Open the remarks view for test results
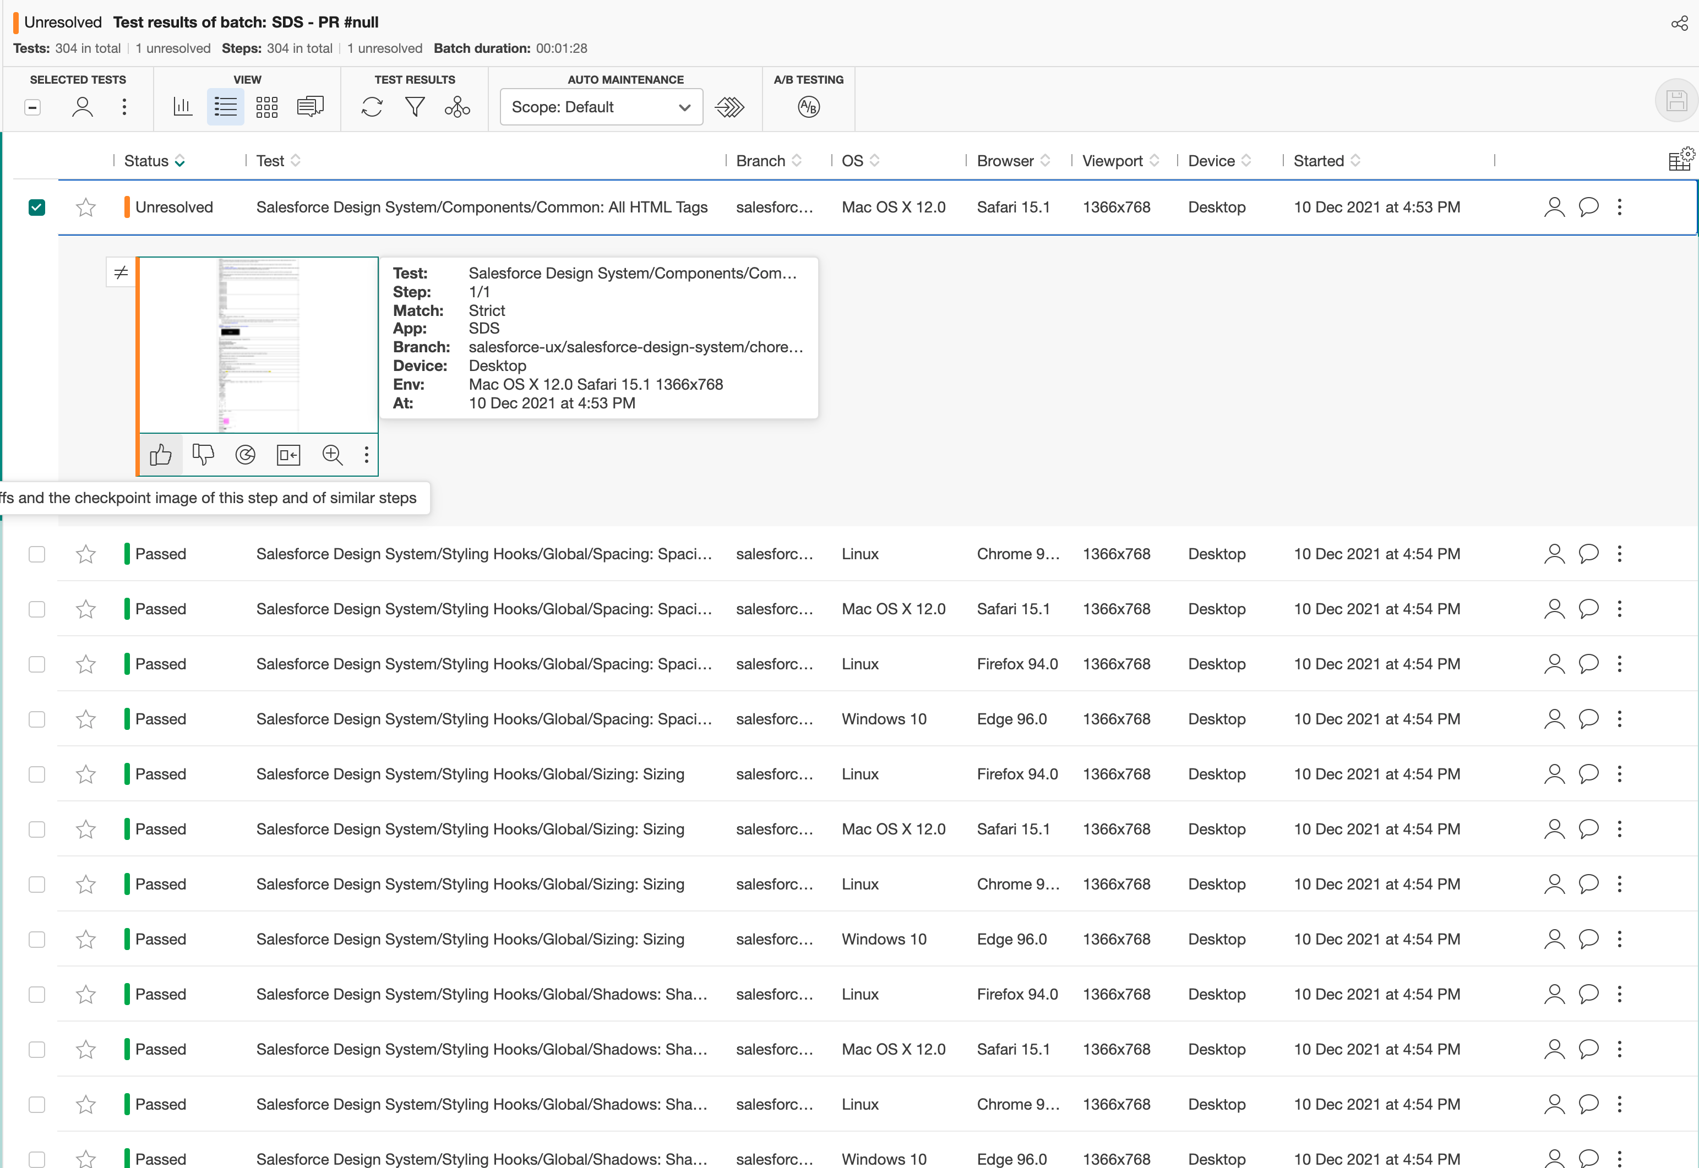 [x=311, y=106]
